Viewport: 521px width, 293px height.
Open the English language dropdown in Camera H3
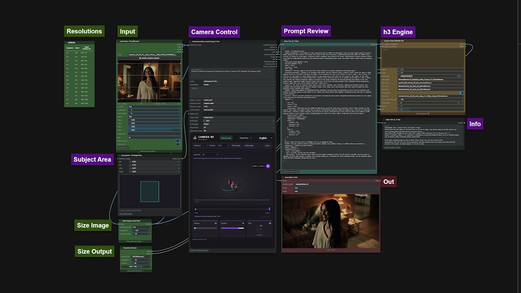coord(265,138)
